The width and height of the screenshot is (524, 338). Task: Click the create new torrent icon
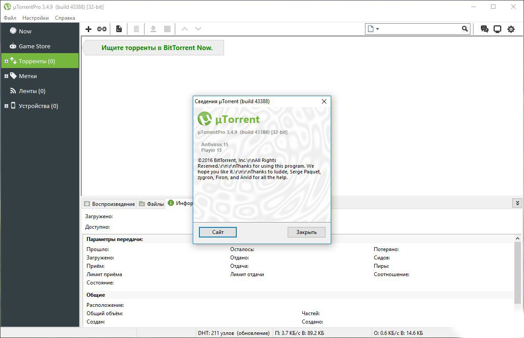coord(119,29)
